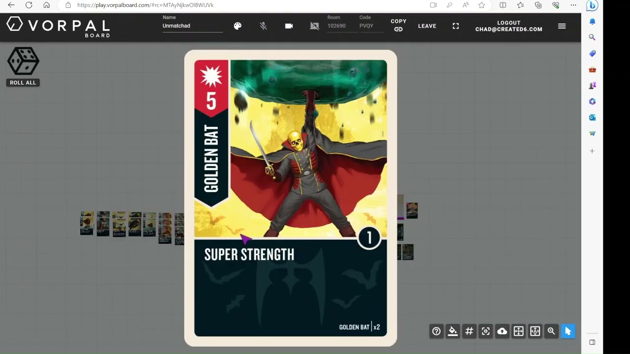Viewport: 630px width, 354px height.
Task: Reload the browser page
Action: coord(29,5)
